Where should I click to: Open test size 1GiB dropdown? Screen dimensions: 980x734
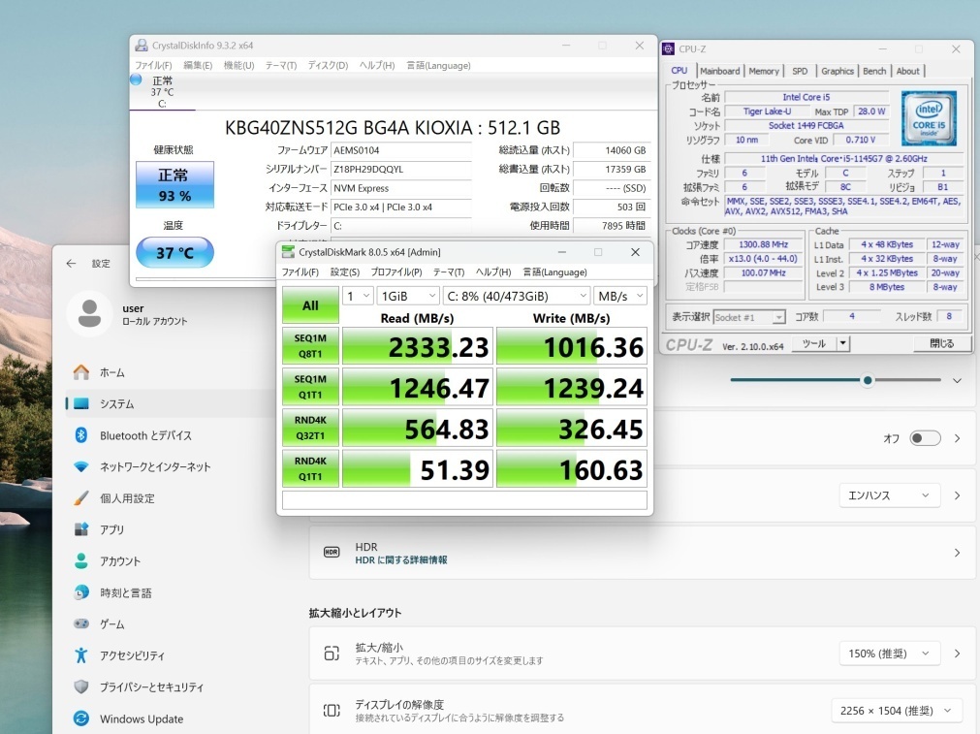[406, 296]
